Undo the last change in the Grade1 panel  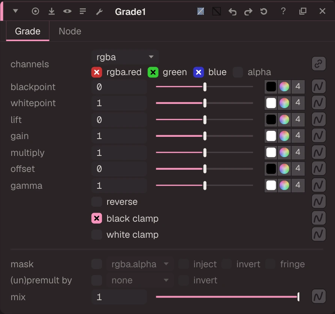232,12
